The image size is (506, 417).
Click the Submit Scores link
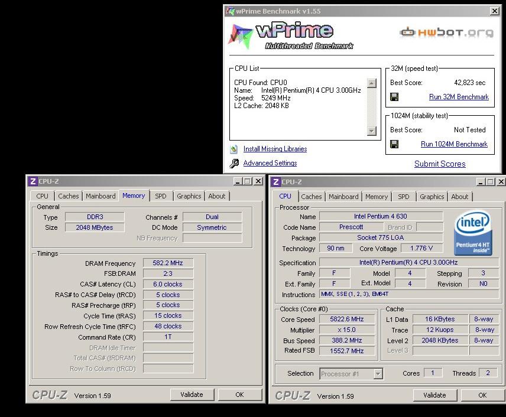pos(440,164)
